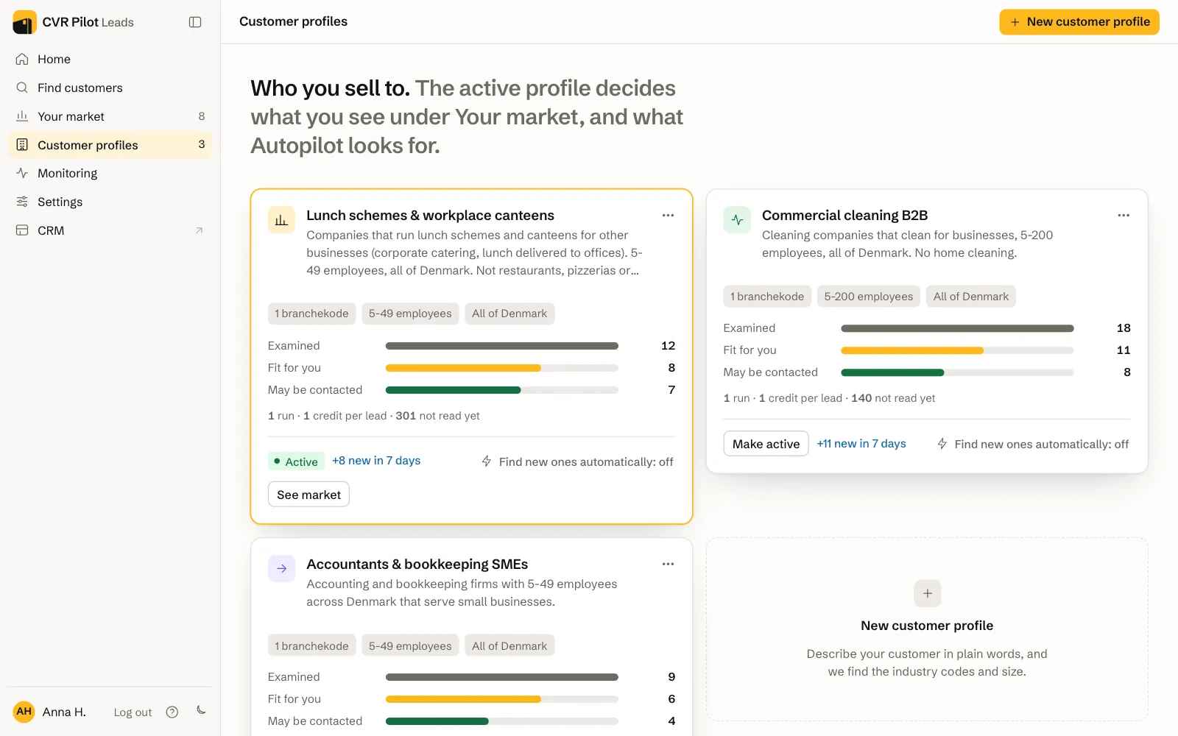
Task: Click the Monitoring pulse icon
Action: pyautogui.click(x=22, y=173)
